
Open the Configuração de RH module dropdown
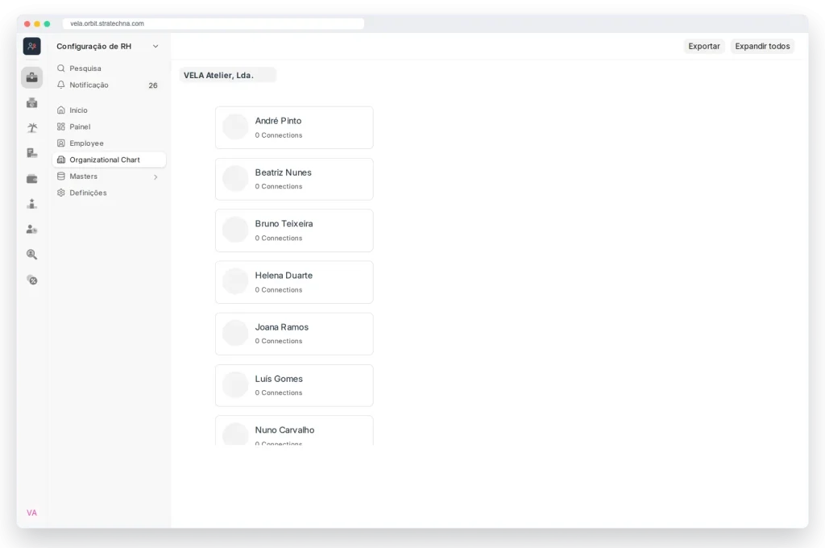108,46
